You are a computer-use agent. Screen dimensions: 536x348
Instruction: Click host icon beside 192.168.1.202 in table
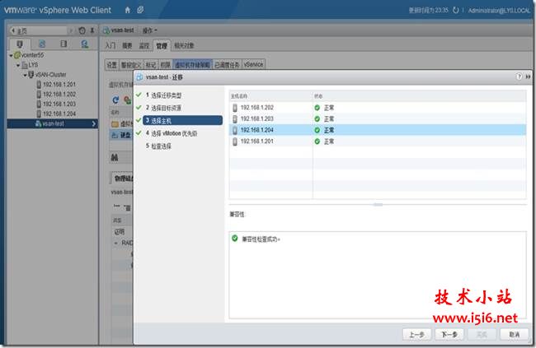(x=235, y=108)
